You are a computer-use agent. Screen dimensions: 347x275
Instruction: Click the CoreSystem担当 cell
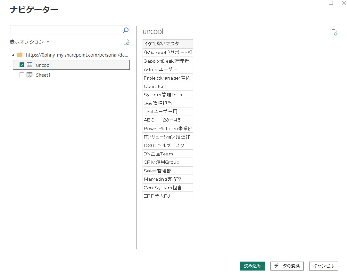click(168, 187)
